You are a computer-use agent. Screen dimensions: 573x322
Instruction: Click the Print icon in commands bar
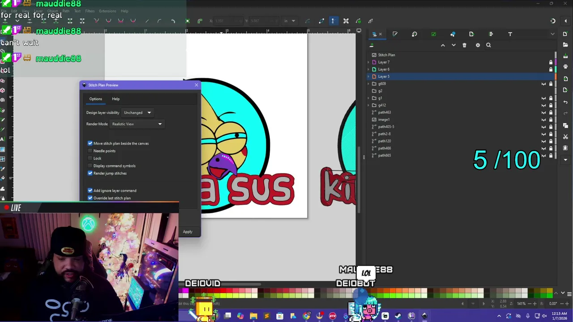pyautogui.click(x=566, y=67)
